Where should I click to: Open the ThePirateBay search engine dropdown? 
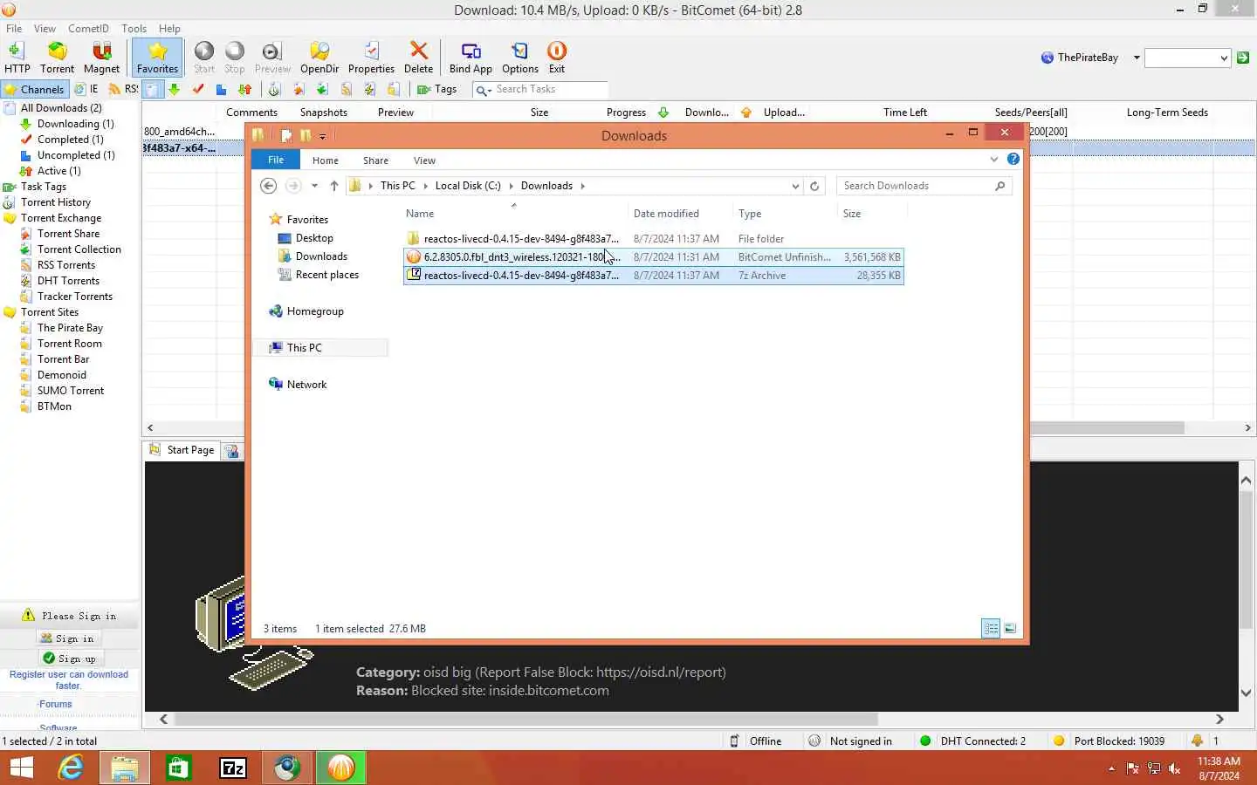(x=1137, y=58)
